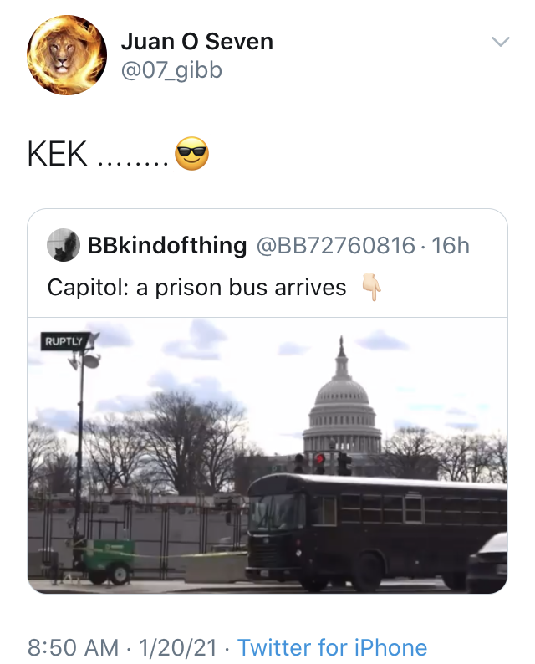
Task: Click the BBkindofthing avatar in quoted tweet
Action: [64, 245]
